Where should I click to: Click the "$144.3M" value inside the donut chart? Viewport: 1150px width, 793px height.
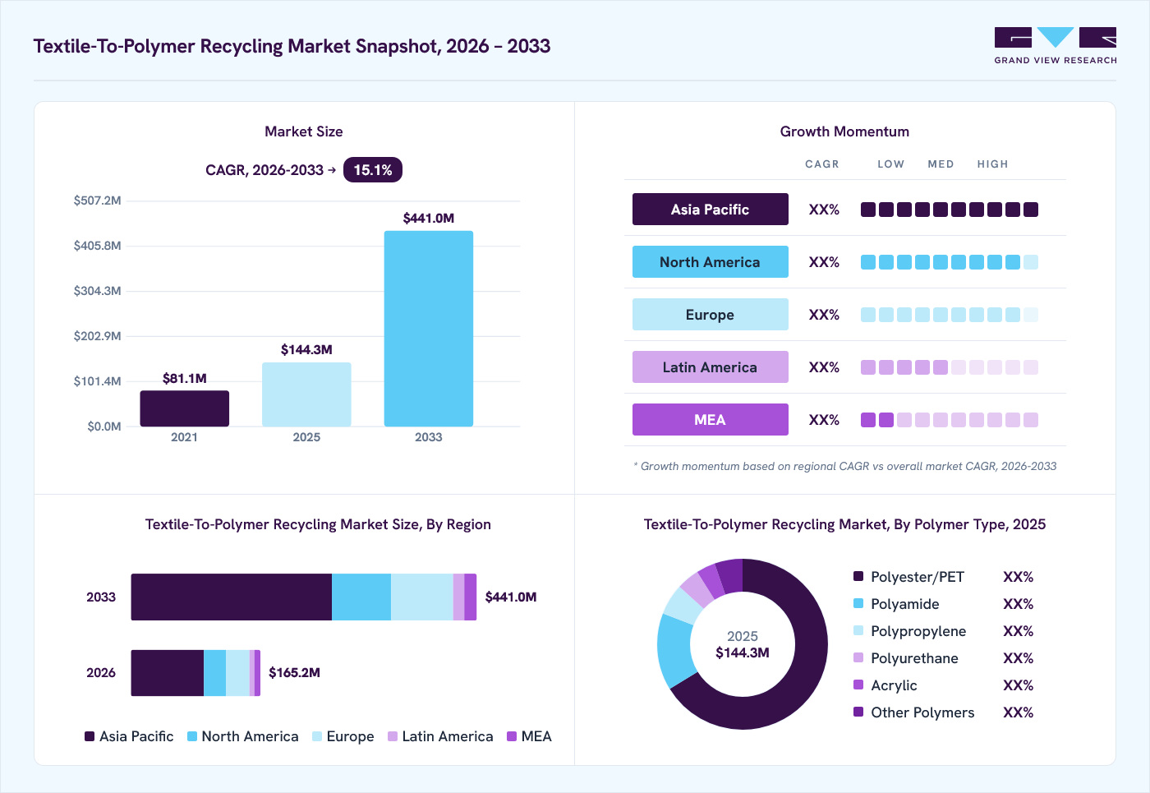(743, 653)
